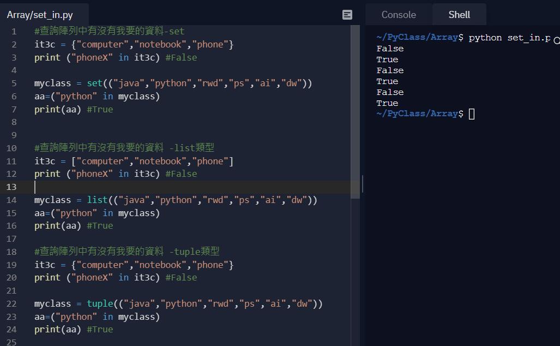
Task: Click the search magnifier icon in the shell
Action: [x=556, y=40]
